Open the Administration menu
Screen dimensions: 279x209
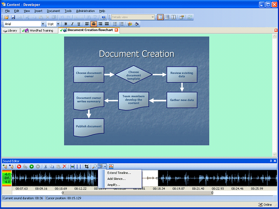click(x=85, y=10)
